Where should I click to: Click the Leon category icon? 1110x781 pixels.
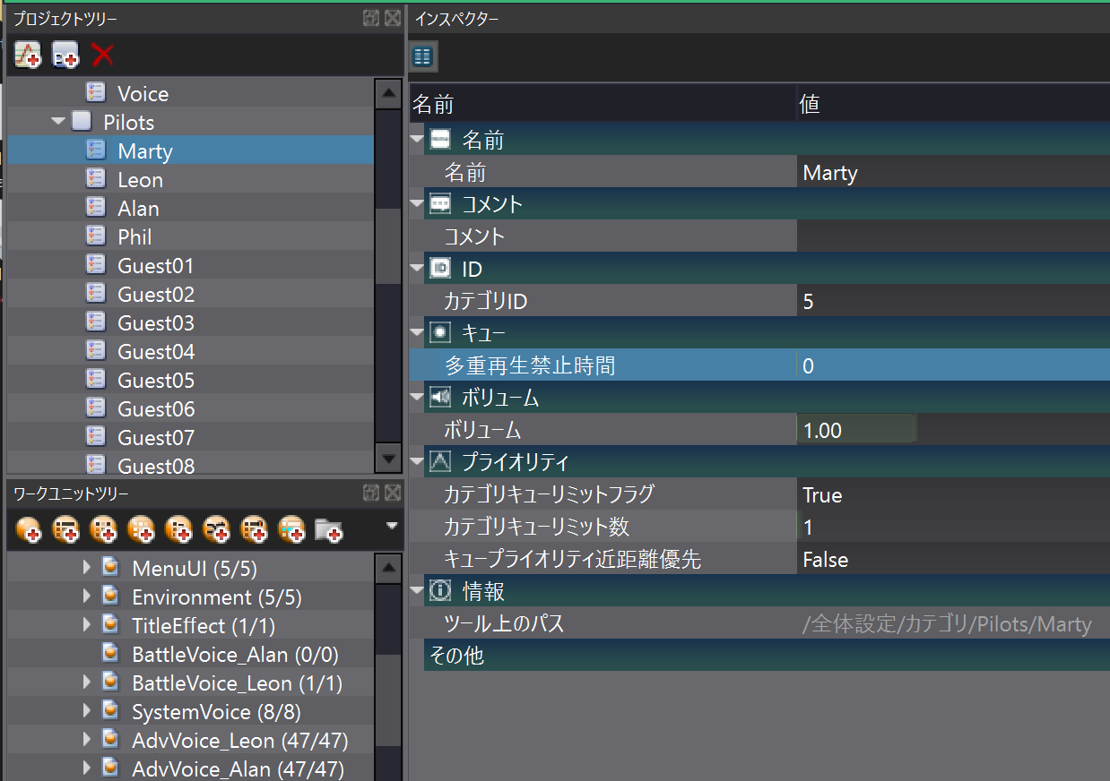pyautogui.click(x=96, y=179)
